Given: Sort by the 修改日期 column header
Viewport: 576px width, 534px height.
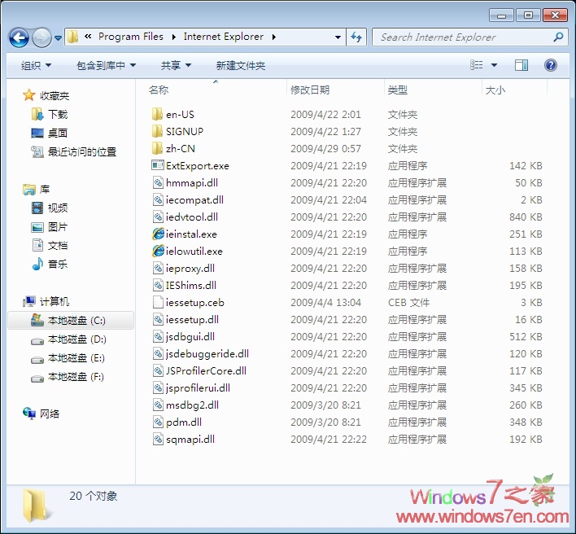Looking at the screenshot, I should 310,90.
